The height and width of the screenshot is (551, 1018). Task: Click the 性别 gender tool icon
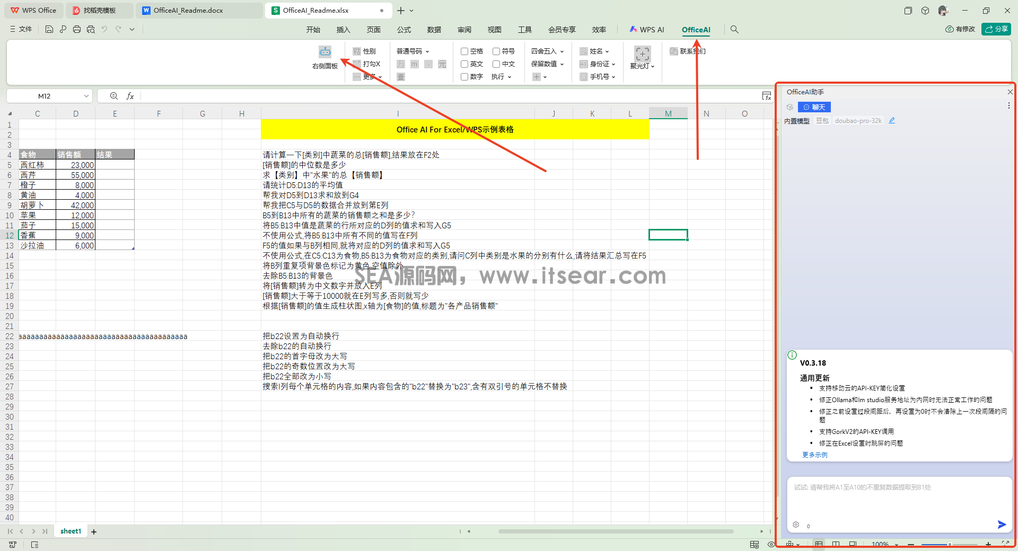coord(357,51)
